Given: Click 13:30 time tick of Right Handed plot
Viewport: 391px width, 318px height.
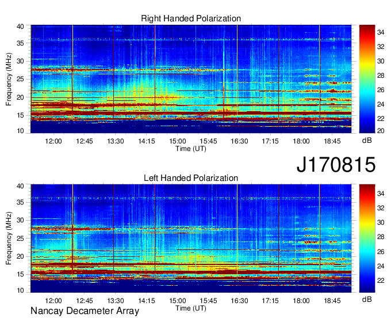Looking at the screenshot, I should tap(116, 141).
